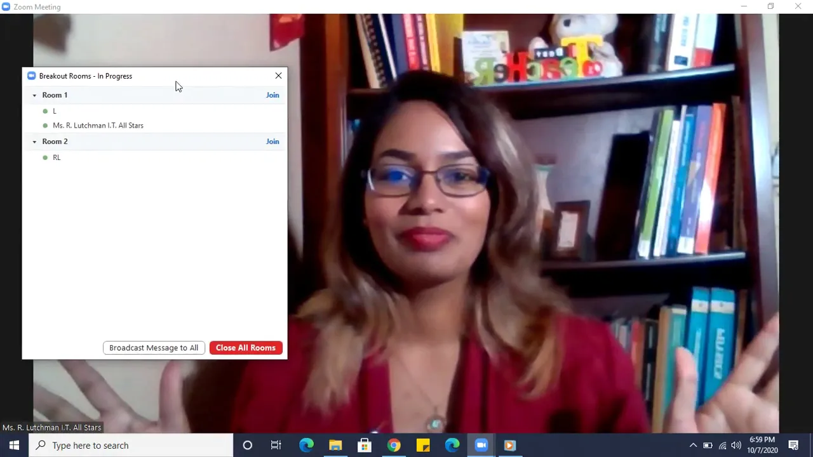The image size is (813, 457).
Task: Open the orange recorder app on taskbar
Action: (x=509, y=446)
